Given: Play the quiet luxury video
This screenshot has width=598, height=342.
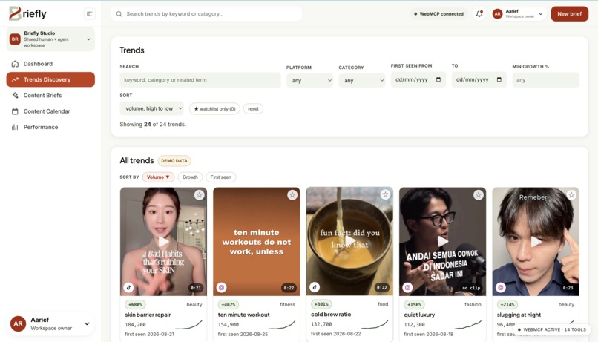Looking at the screenshot, I should tap(442, 241).
